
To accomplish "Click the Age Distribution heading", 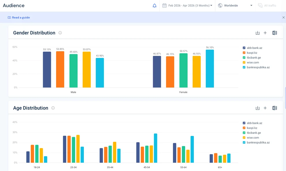I will coord(31,108).
